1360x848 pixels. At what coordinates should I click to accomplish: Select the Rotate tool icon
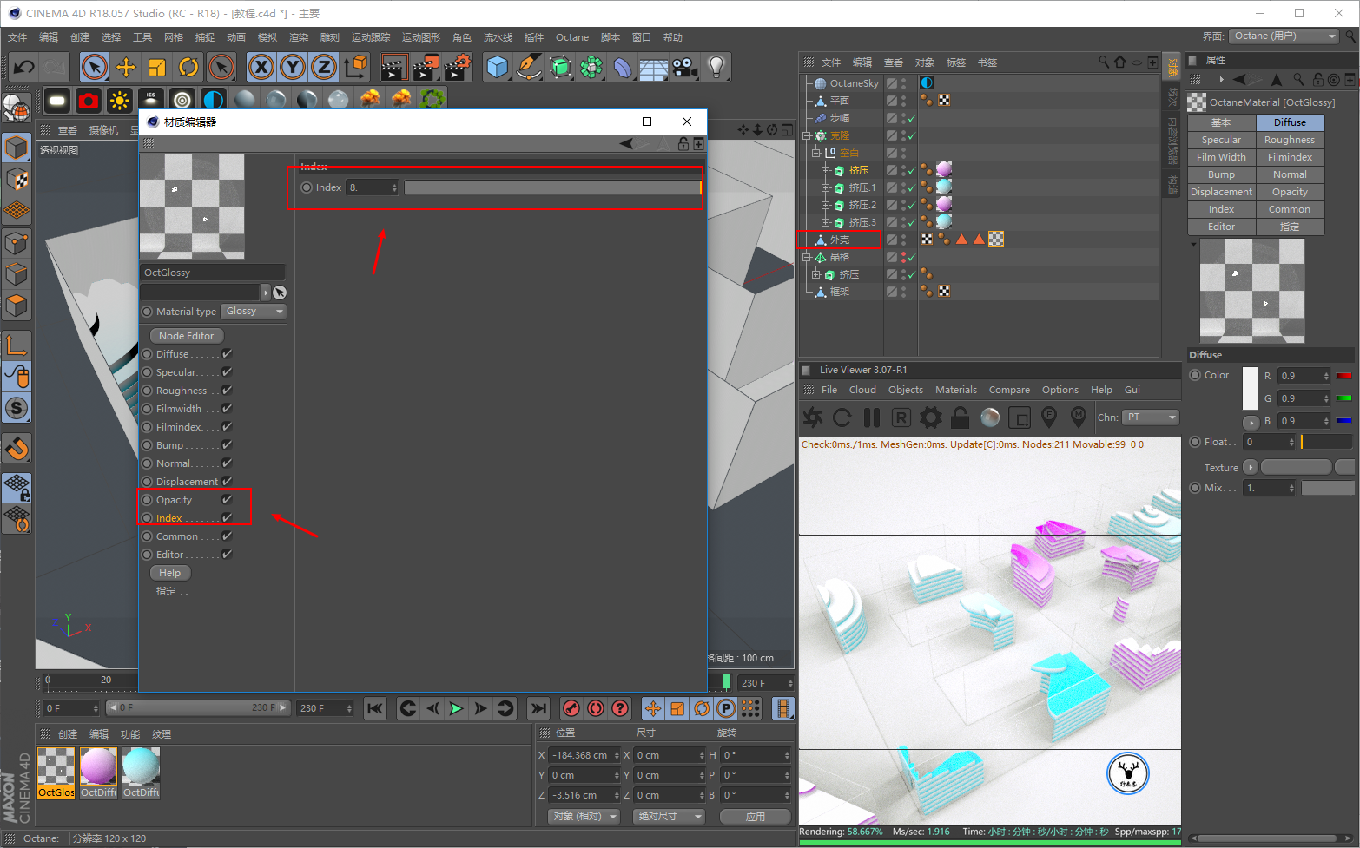[x=188, y=67]
